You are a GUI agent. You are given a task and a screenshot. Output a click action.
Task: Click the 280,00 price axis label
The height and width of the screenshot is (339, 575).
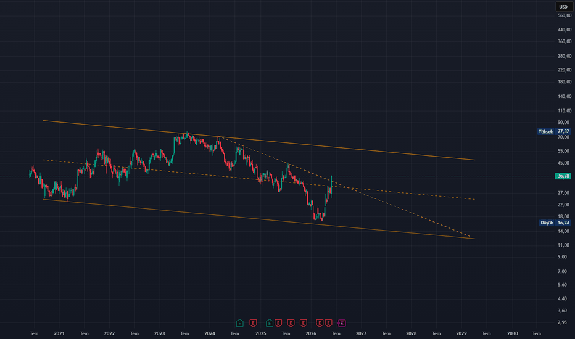565,56
